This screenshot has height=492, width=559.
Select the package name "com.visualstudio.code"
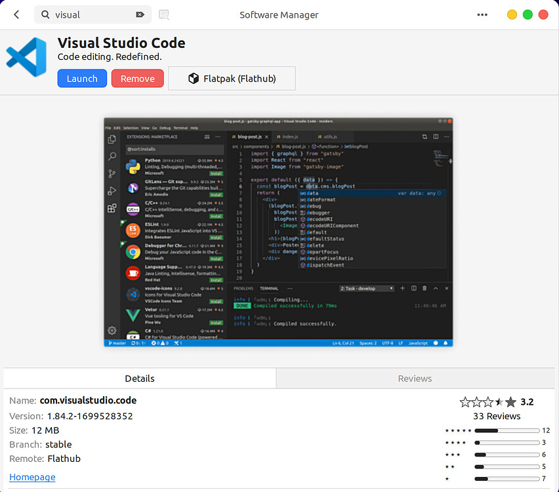[88, 400]
